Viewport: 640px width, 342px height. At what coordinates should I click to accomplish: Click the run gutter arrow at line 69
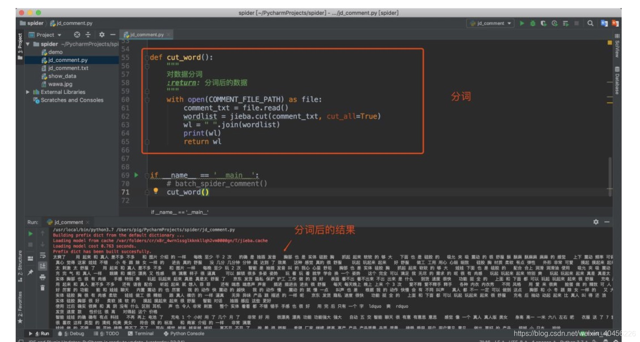click(137, 175)
